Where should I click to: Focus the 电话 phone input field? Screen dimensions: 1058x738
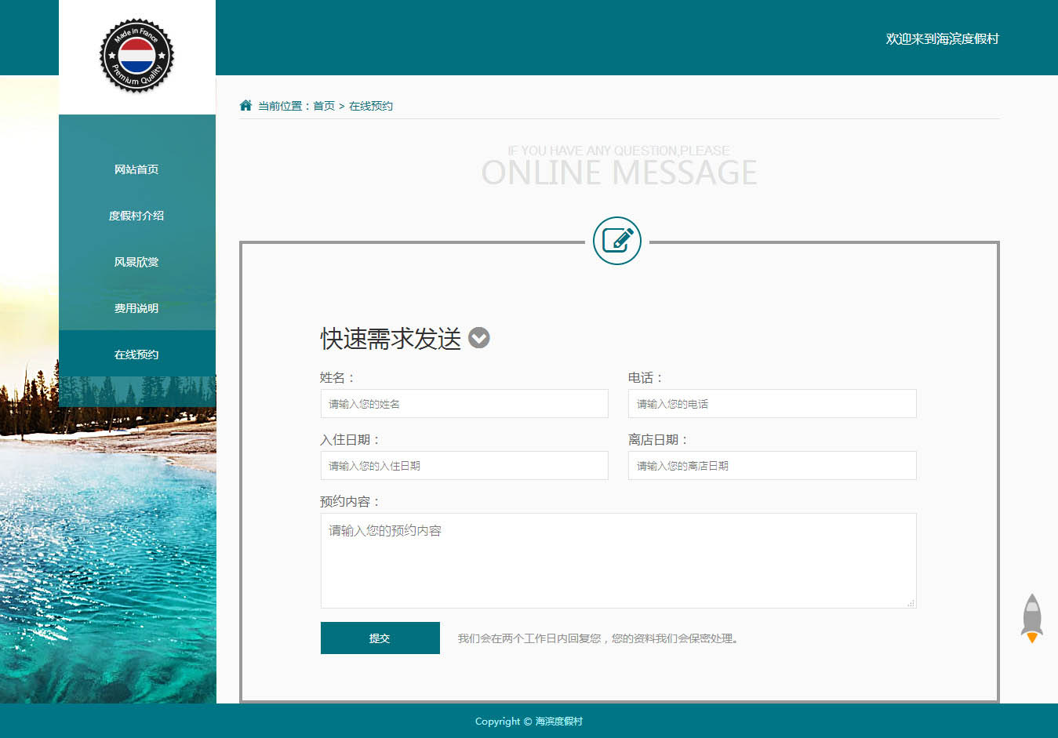coord(773,404)
